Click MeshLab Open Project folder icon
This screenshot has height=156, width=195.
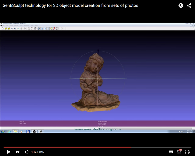click(x=6, y=28)
